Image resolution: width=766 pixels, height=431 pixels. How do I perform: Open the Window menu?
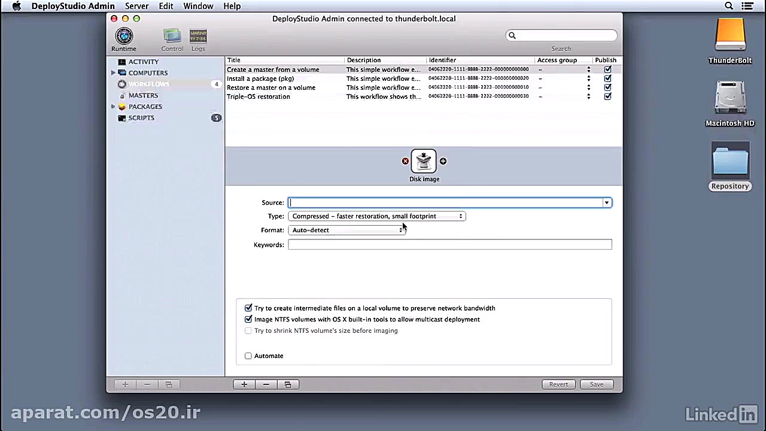click(x=198, y=6)
